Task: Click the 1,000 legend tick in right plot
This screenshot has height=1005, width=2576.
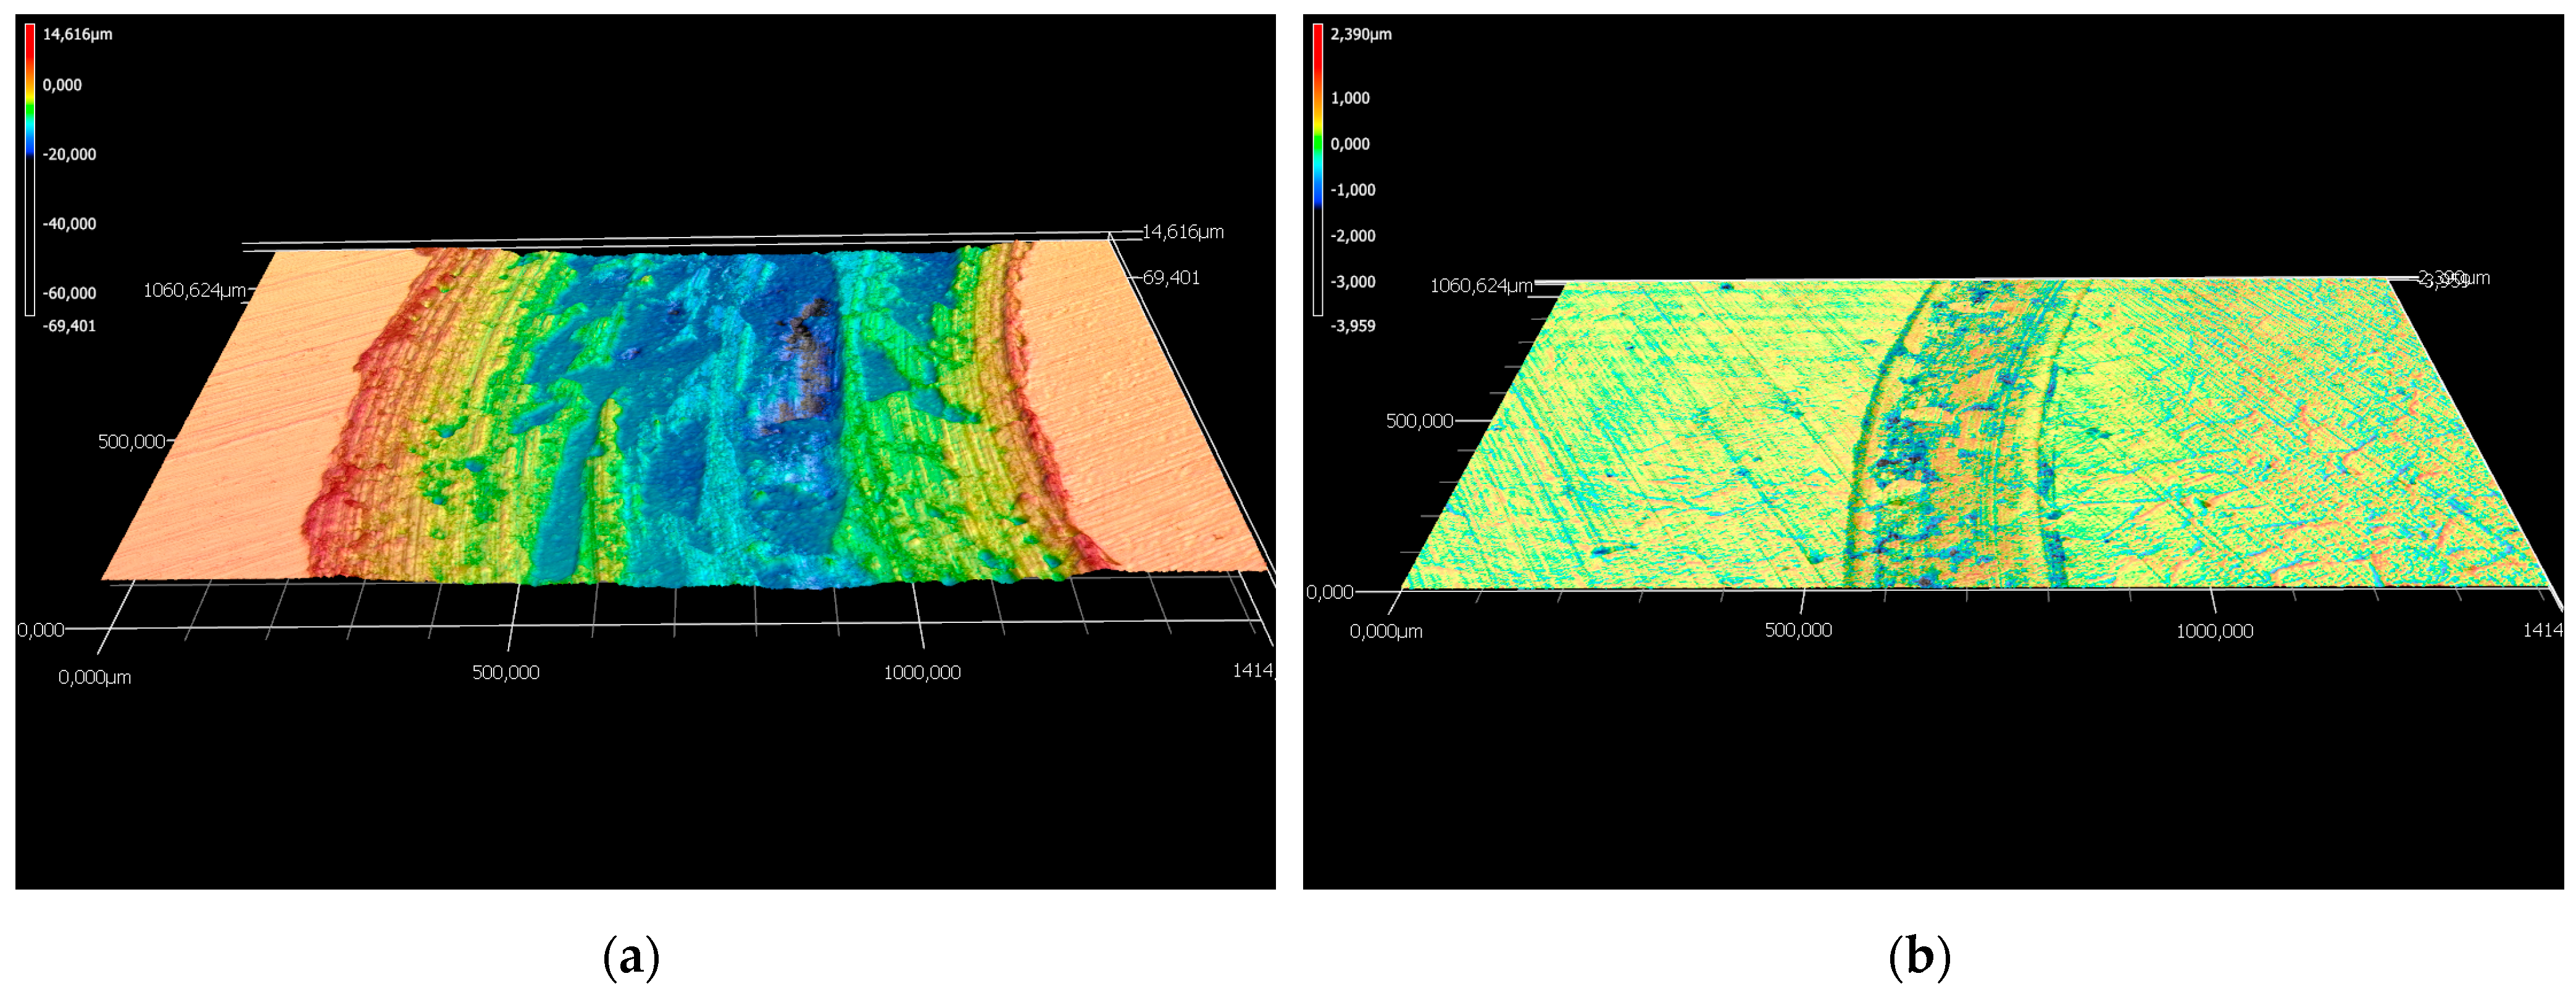Action: pos(1350,98)
